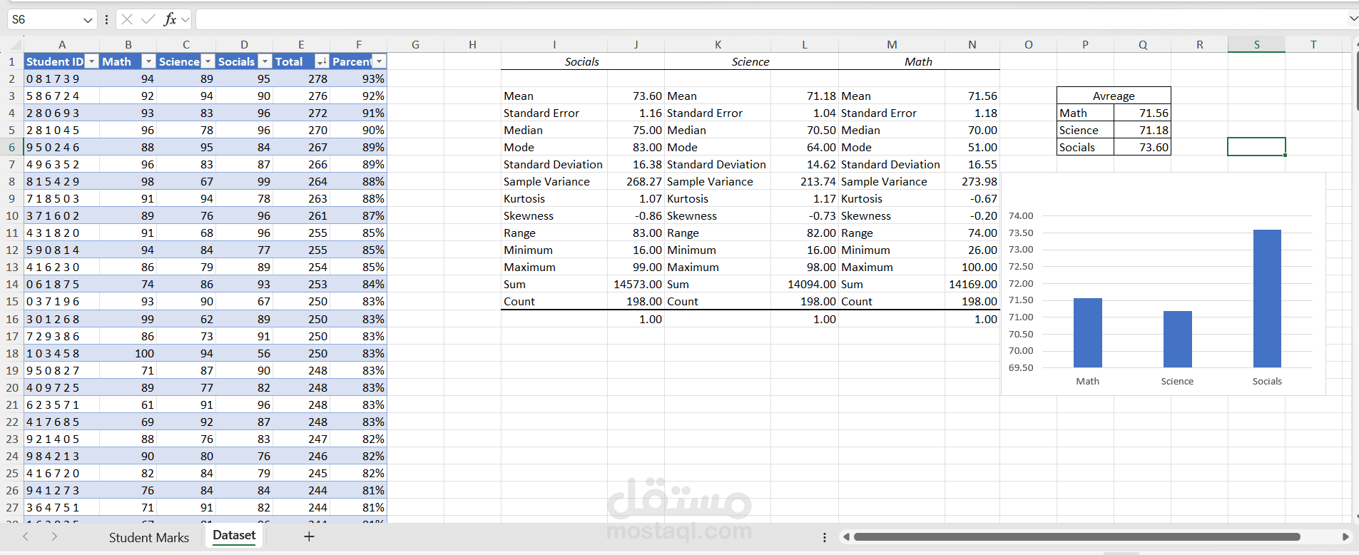The width and height of the screenshot is (1359, 555).
Task: Select row 6 header
Action: 11,147
